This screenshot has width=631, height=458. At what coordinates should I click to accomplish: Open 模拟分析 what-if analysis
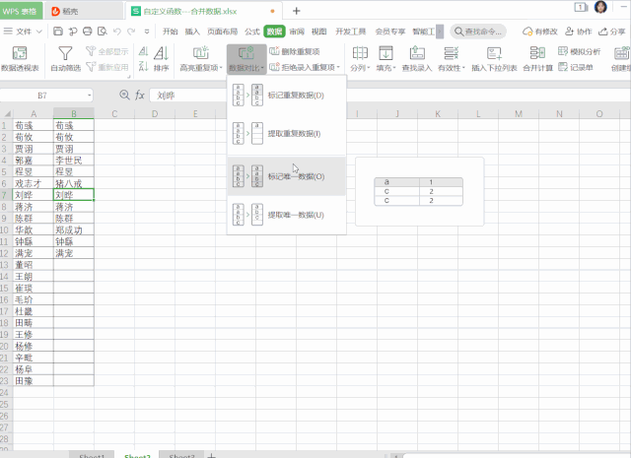(x=579, y=51)
